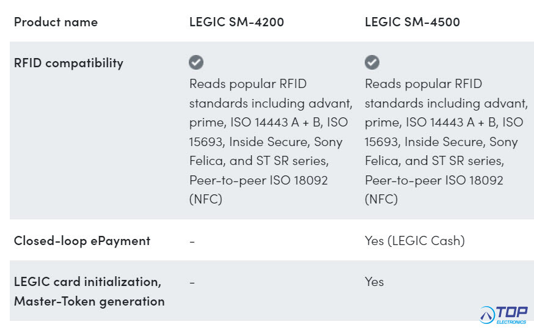
Task: Select the LEGIC SM-4200 column header
Action: click(x=236, y=22)
